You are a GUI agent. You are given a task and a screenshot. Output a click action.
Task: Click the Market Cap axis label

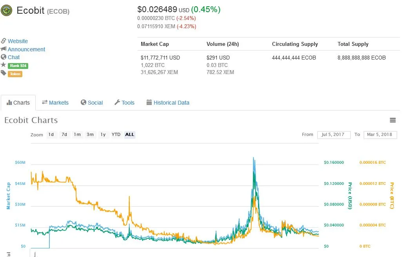8,196
